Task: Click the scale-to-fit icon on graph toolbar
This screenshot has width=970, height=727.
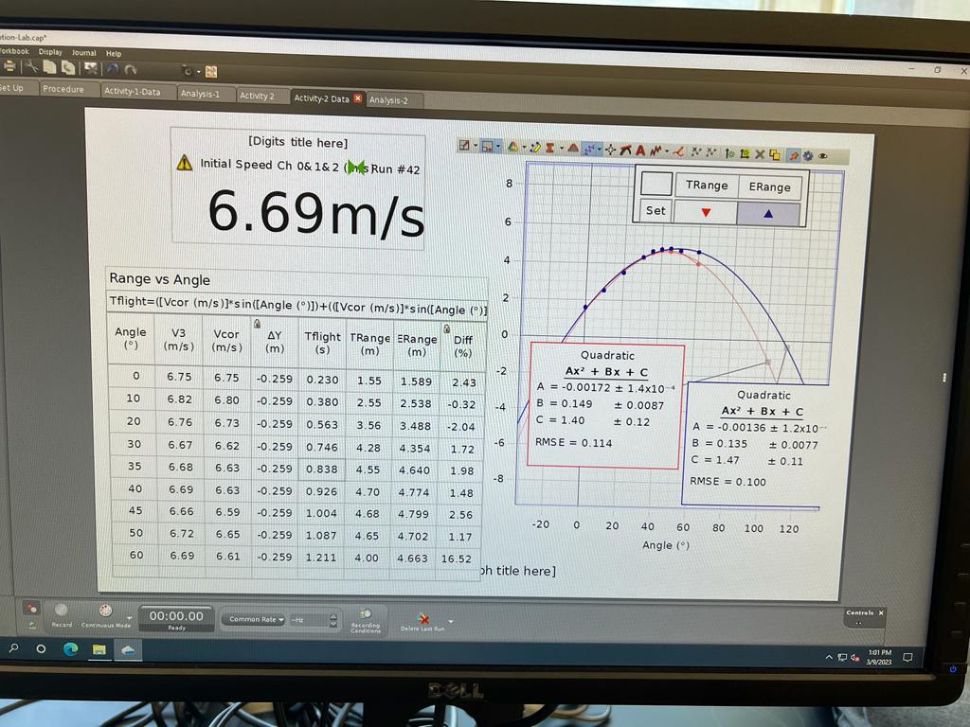Action: click(x=463, y=148)
